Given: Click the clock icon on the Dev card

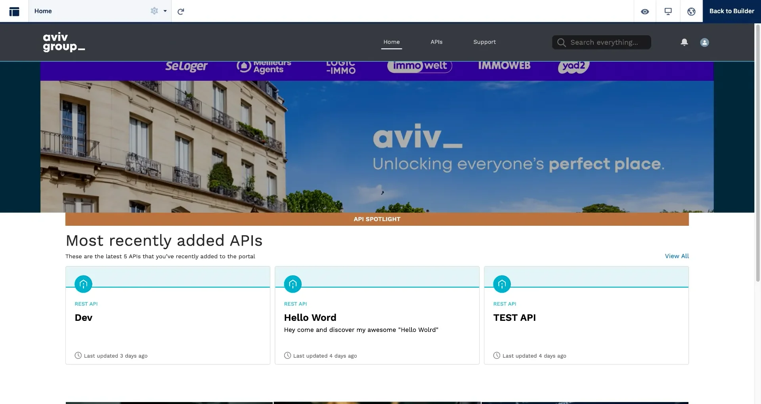Looking at the screenshot, I should point(78,355).
